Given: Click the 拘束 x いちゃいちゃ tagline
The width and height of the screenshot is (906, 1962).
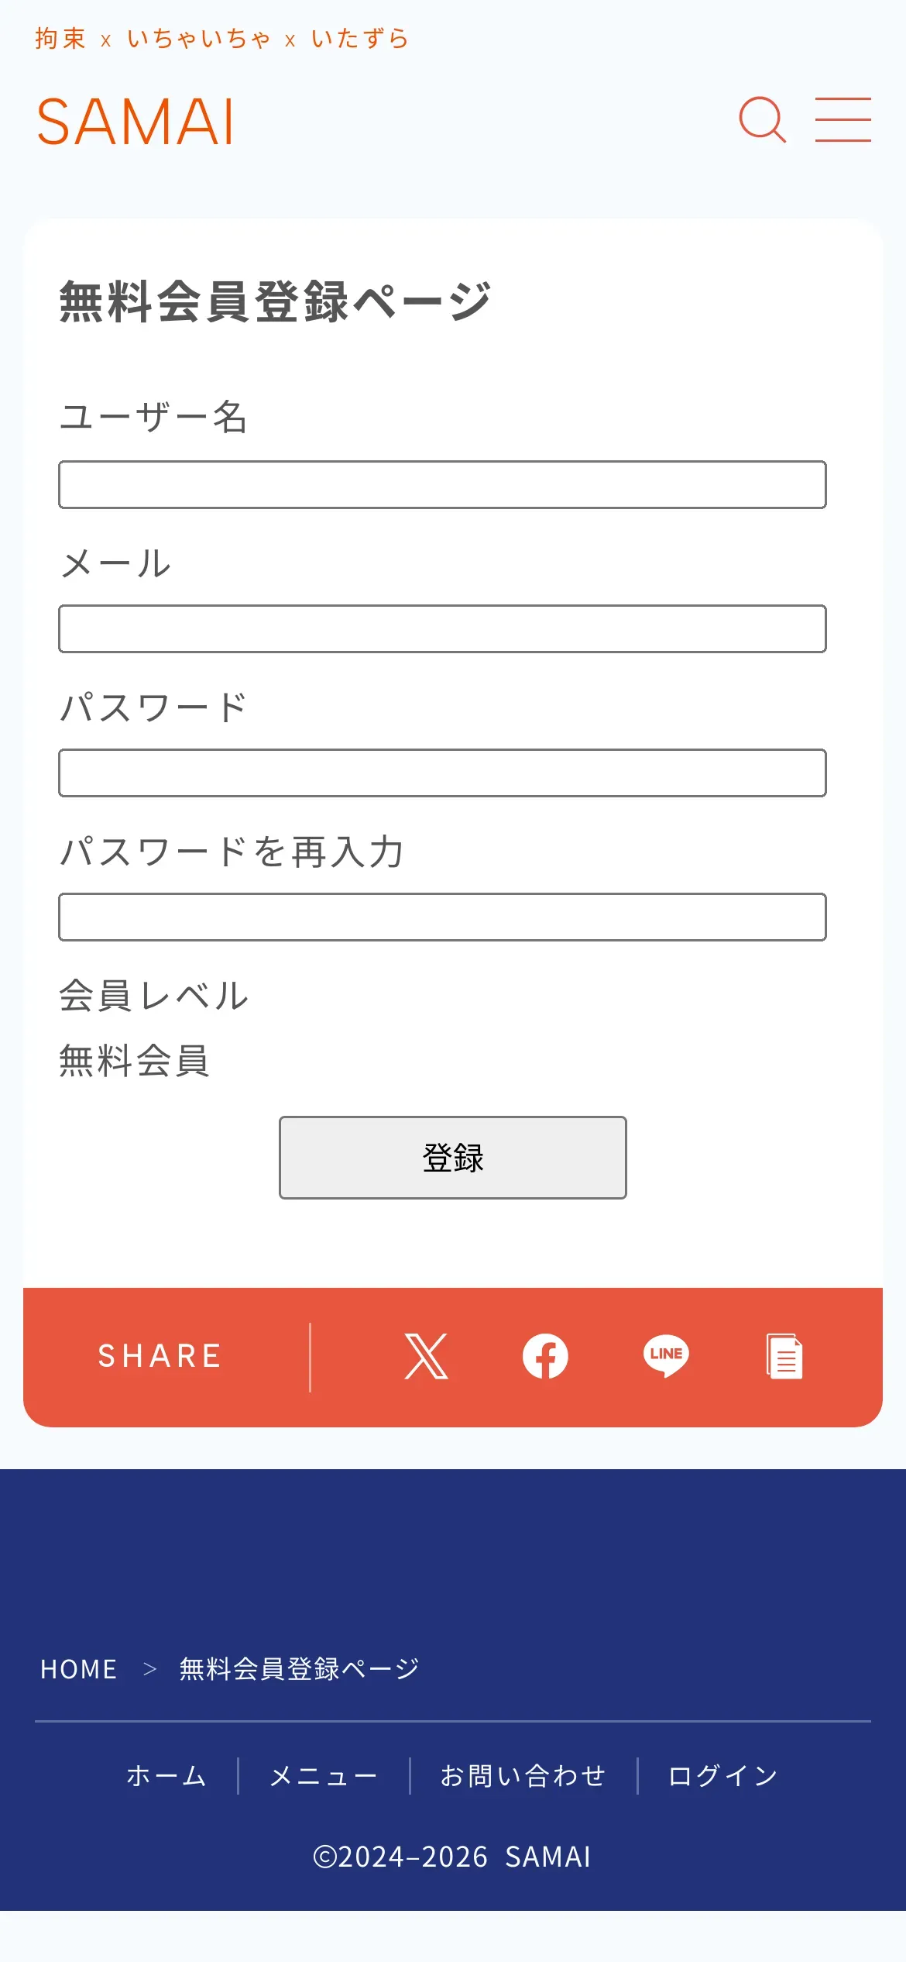Looking at the screenshot, I should click(x=221, y=39).
